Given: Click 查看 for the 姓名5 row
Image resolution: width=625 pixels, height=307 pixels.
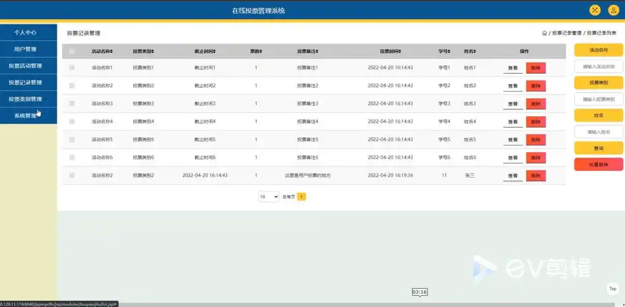Looking at the screenshot, I should pos(512,141).
